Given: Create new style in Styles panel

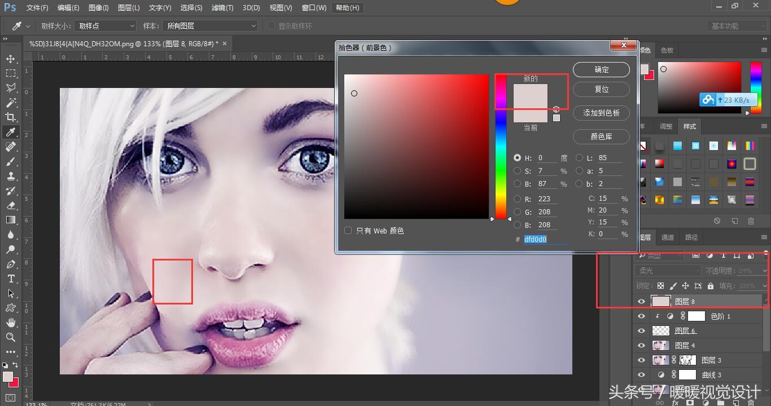Looking at the screenshot, I should pyautogui.click(x=734, y=221).
